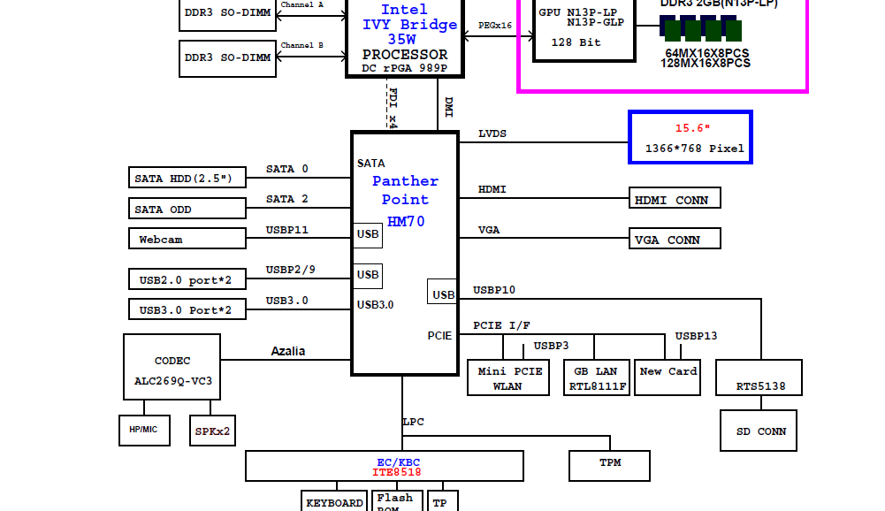This screenshot has height=511, width=885.
Task: Click the SATA 2 line label
Action: click(x=286, y=199)
